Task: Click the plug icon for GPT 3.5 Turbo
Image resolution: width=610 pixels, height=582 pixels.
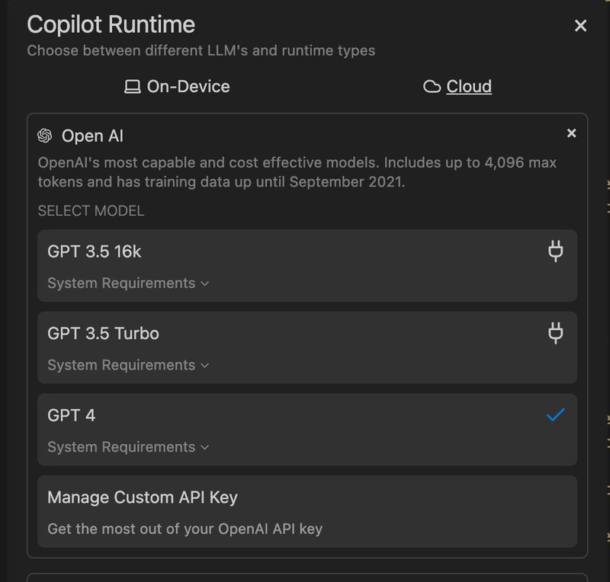Action: [554, 333]
